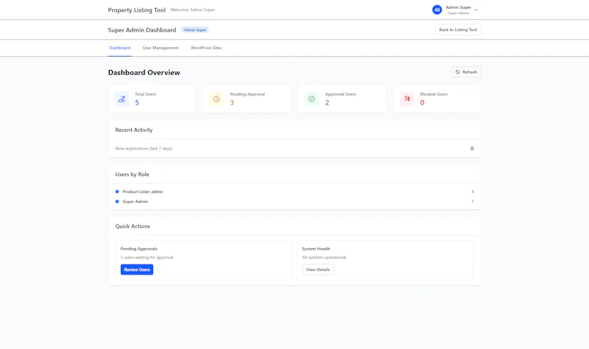This screenshot has width=589, height=349.
Task: Click the Total Users people icon
Action: tap(121, 99)
